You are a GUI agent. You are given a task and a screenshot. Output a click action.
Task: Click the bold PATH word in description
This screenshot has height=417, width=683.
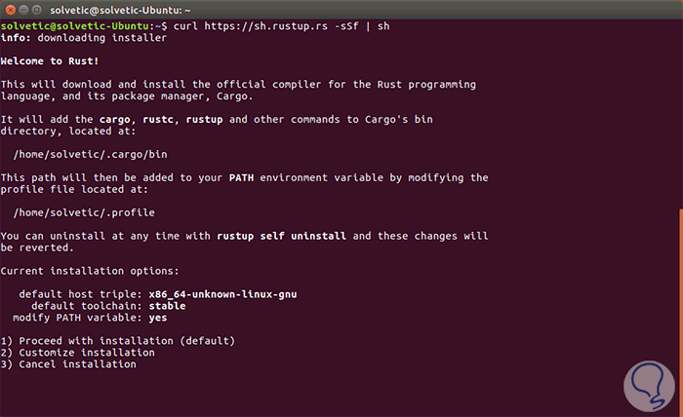244,177
